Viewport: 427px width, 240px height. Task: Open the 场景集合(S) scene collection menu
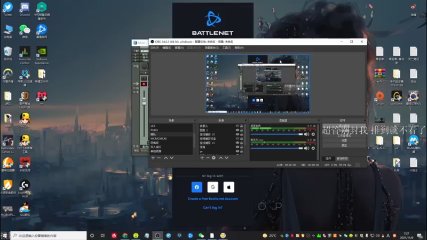pos(211,47)
